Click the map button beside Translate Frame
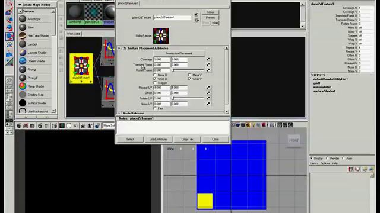Screen dimensions: 380x213 tap(208, 64)
